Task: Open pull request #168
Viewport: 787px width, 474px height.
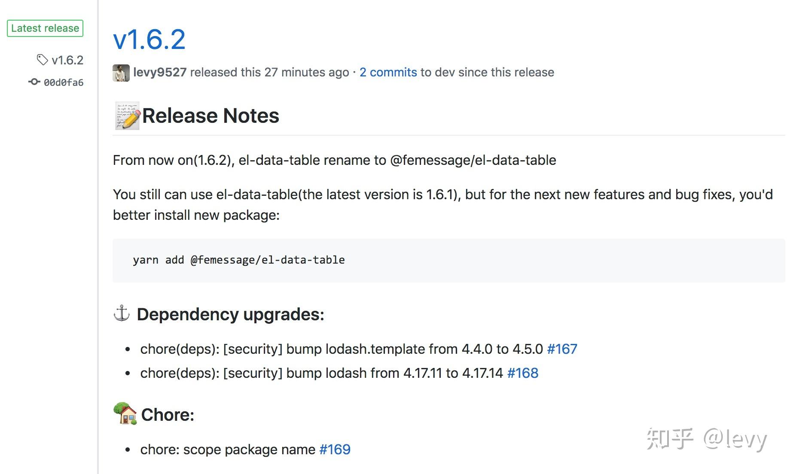Action: click(x=522, y=373)
